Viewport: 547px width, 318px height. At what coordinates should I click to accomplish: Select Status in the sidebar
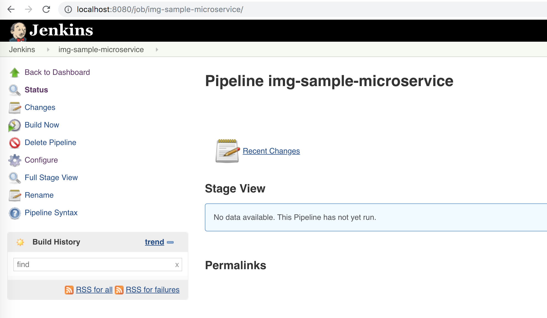click(36, 90)
